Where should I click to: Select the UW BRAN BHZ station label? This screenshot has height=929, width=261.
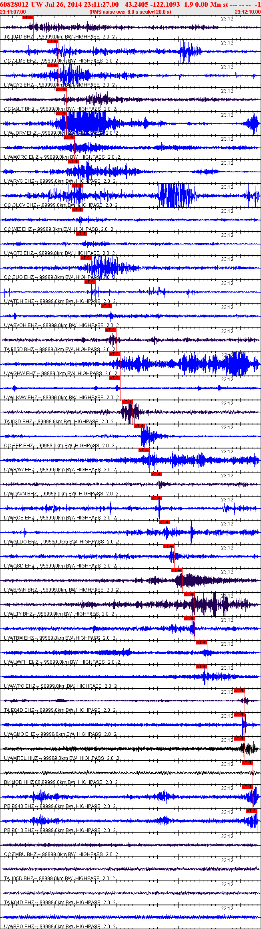pos(21,590)
